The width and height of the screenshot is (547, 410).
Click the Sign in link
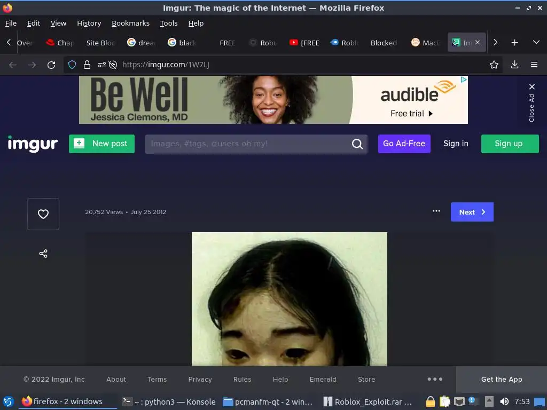(x=456, y=144)
